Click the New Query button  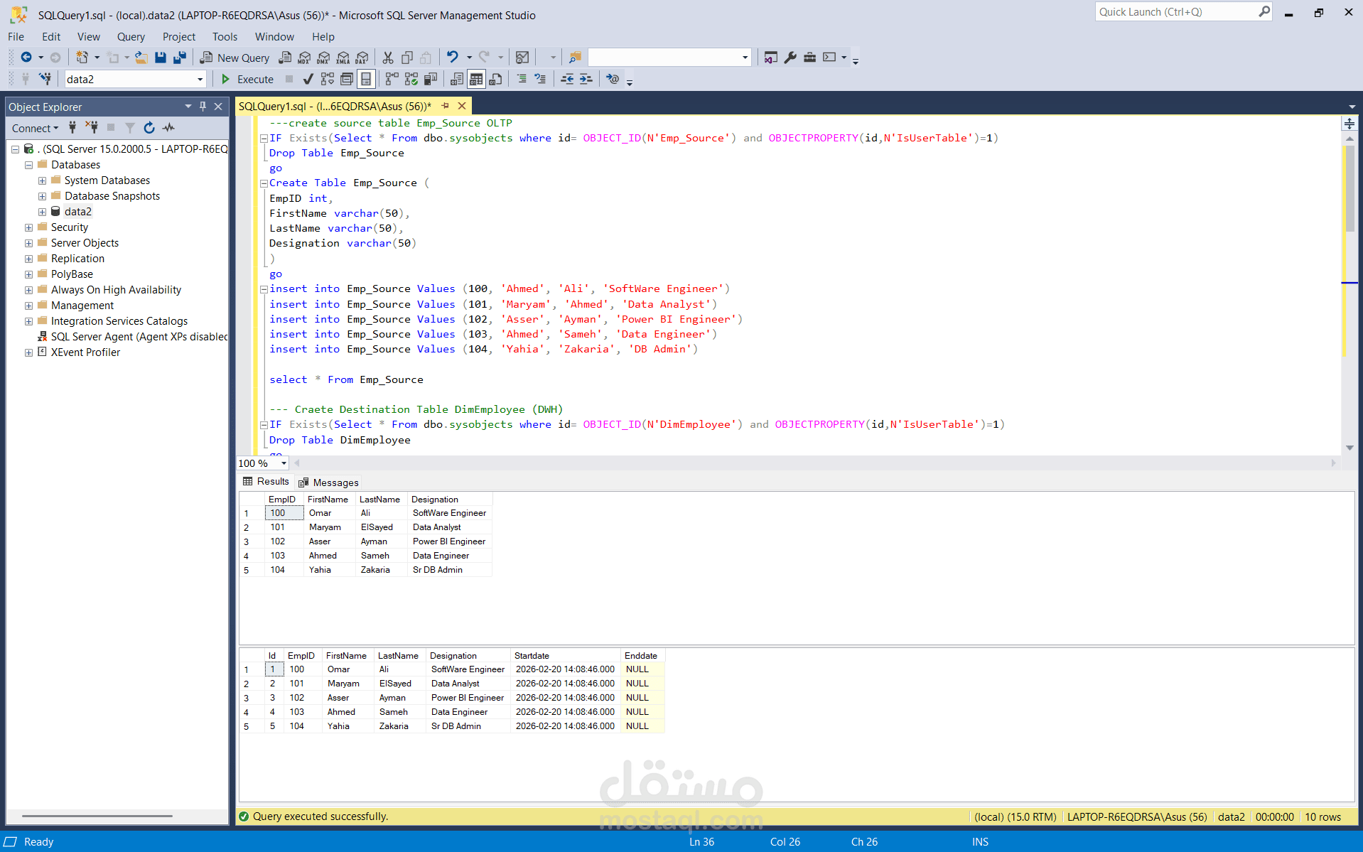[235, 58]
